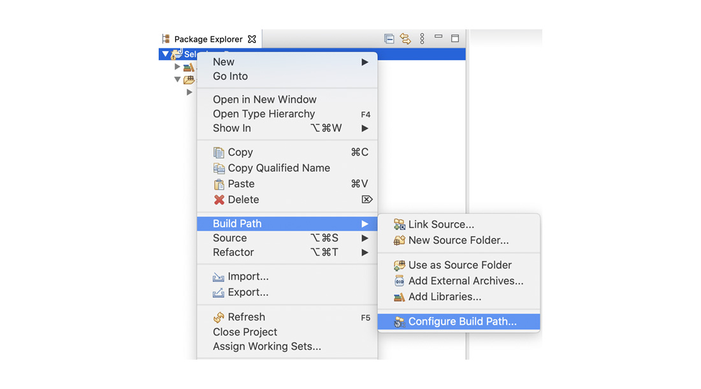
Task: Select Assign Working Sets option
Action: point(268,346)
